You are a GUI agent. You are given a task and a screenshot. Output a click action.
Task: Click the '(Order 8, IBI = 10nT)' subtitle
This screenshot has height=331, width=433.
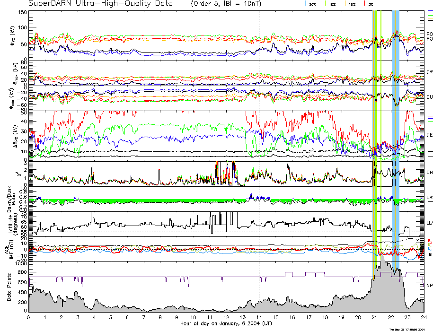click(226, 4)
